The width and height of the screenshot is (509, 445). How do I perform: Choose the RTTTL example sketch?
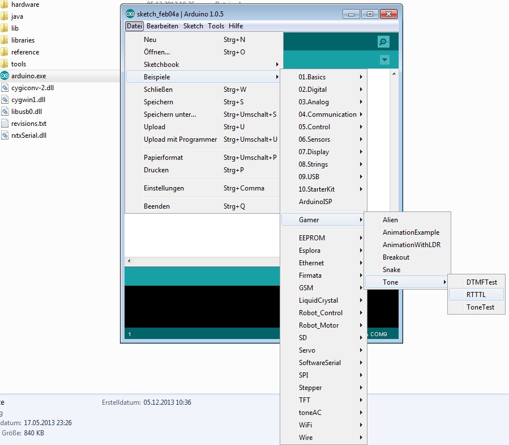[476, 295]
